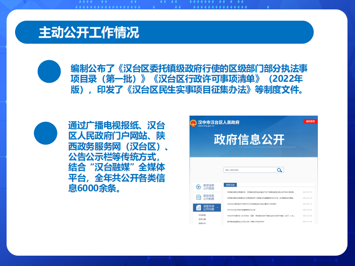Switch to the 政策法规 tab
The image size is (355, 266).
point(230,185)
